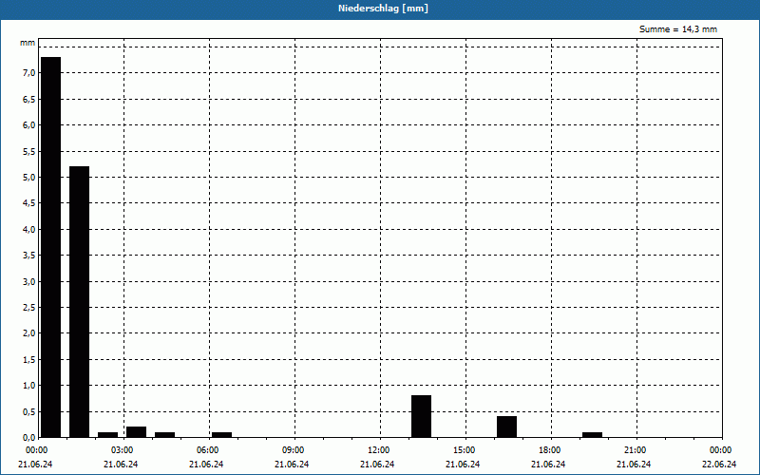Select the second bar reaching 5.2 mm

(x=79, y=301)
